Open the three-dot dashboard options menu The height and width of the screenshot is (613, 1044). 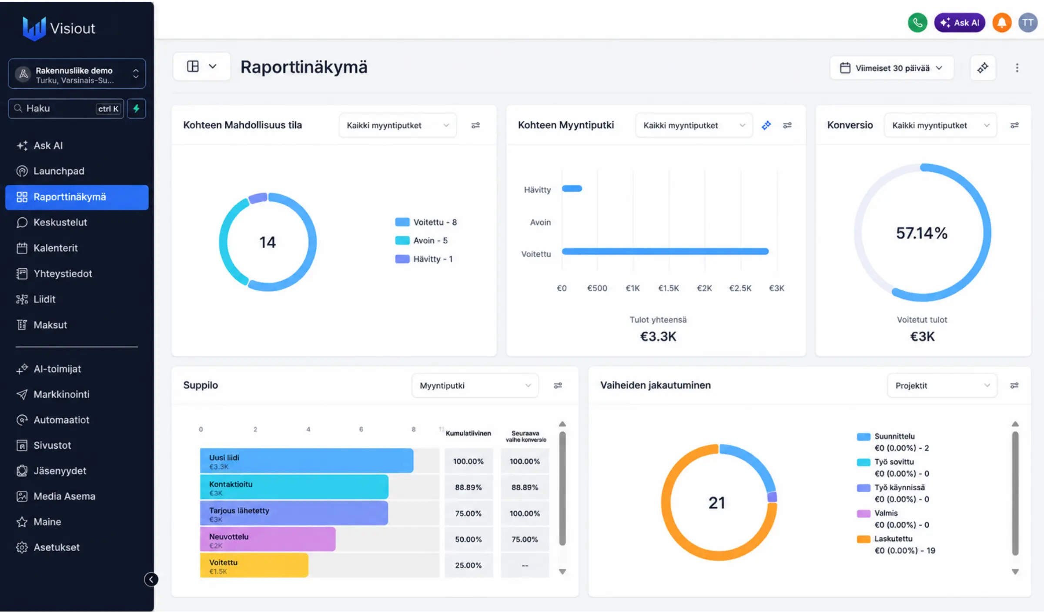(x=1017, y=68)
